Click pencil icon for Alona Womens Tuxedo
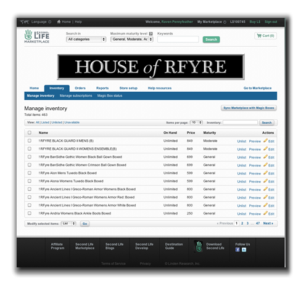The height and width of the screenshot is (292, 301). (265, 180)
